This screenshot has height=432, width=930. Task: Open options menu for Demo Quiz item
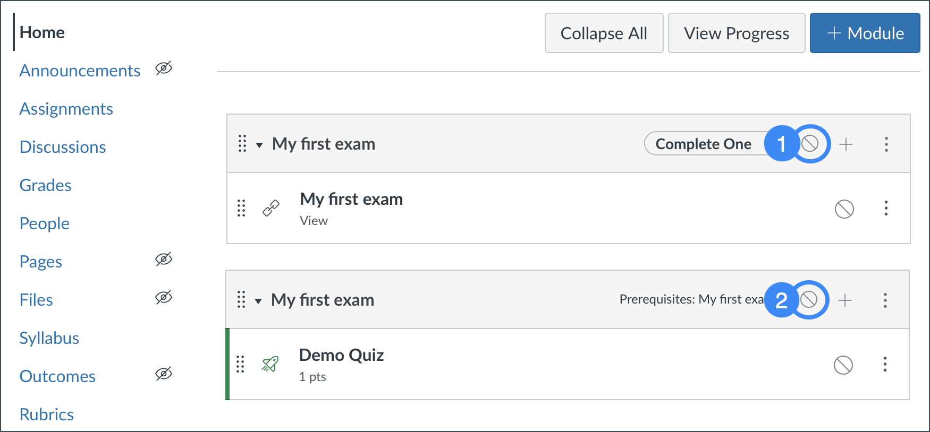pyautogui.click(x=885, y=364)
